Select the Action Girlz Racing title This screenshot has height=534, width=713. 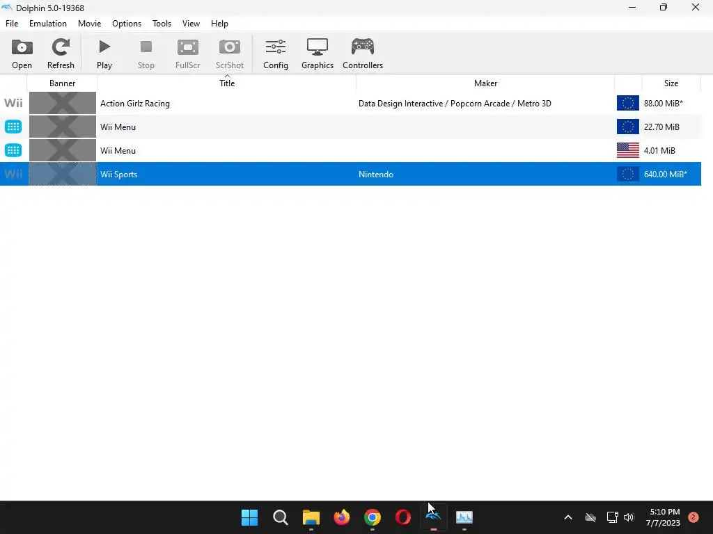[x=135, y=104]
